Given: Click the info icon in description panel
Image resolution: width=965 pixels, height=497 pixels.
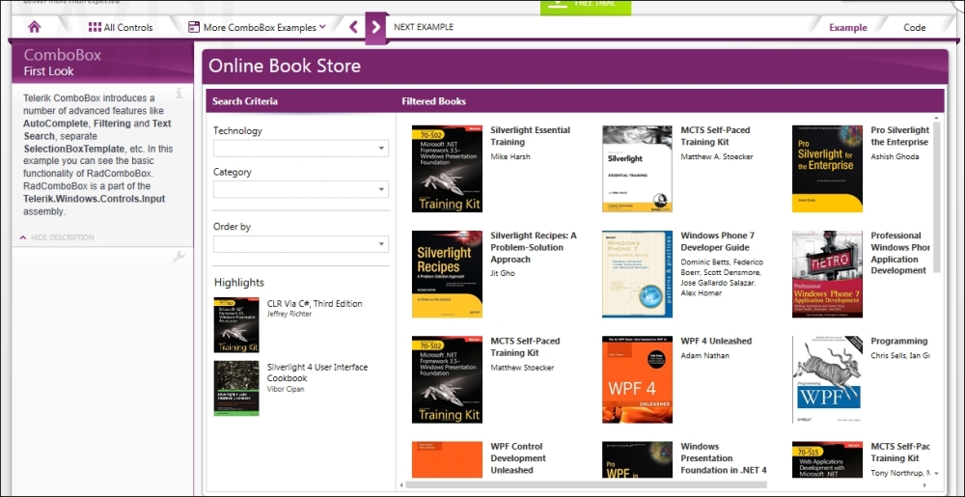Looking at the screenshot, I should pos(179,93).
